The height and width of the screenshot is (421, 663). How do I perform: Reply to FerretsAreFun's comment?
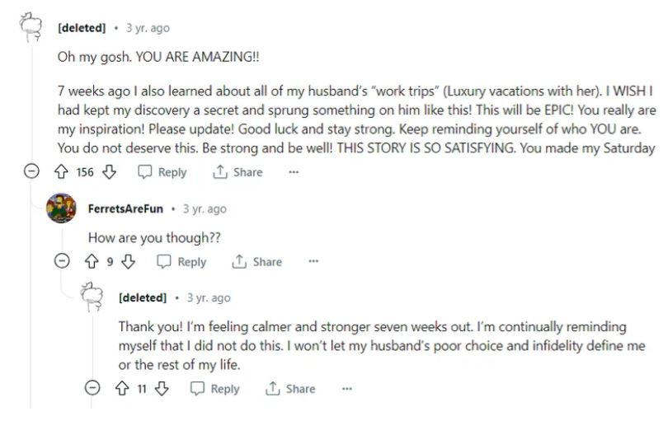pyautogui.click(x=181, y=262)
